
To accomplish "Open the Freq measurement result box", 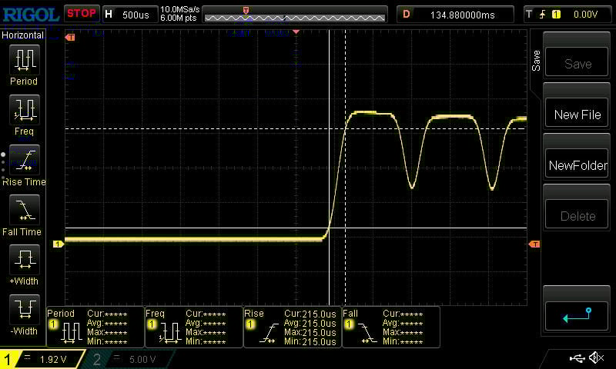I will point(194,327).
